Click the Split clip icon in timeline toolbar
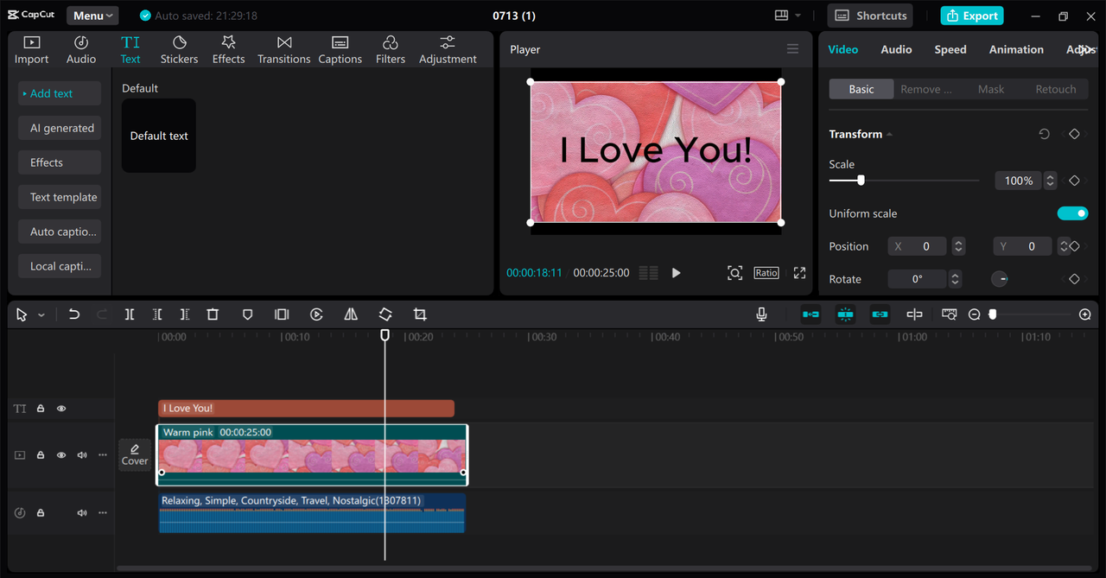This screenshot has height=578, width=1106. (130, 314)
